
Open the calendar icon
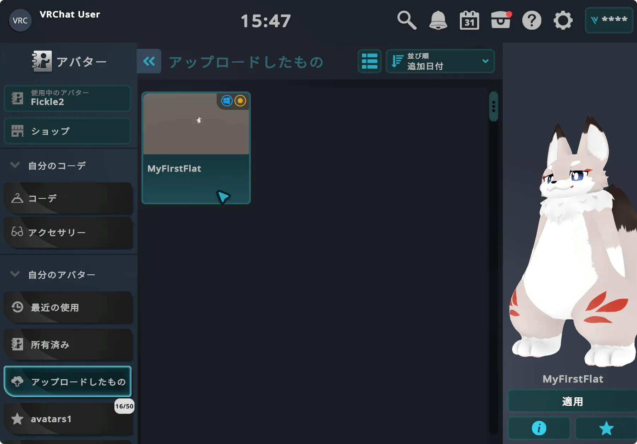[469, 21]
